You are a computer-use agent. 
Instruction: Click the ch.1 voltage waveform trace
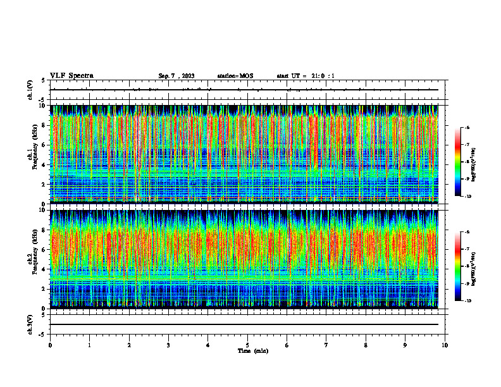click(x=244, y=90)
